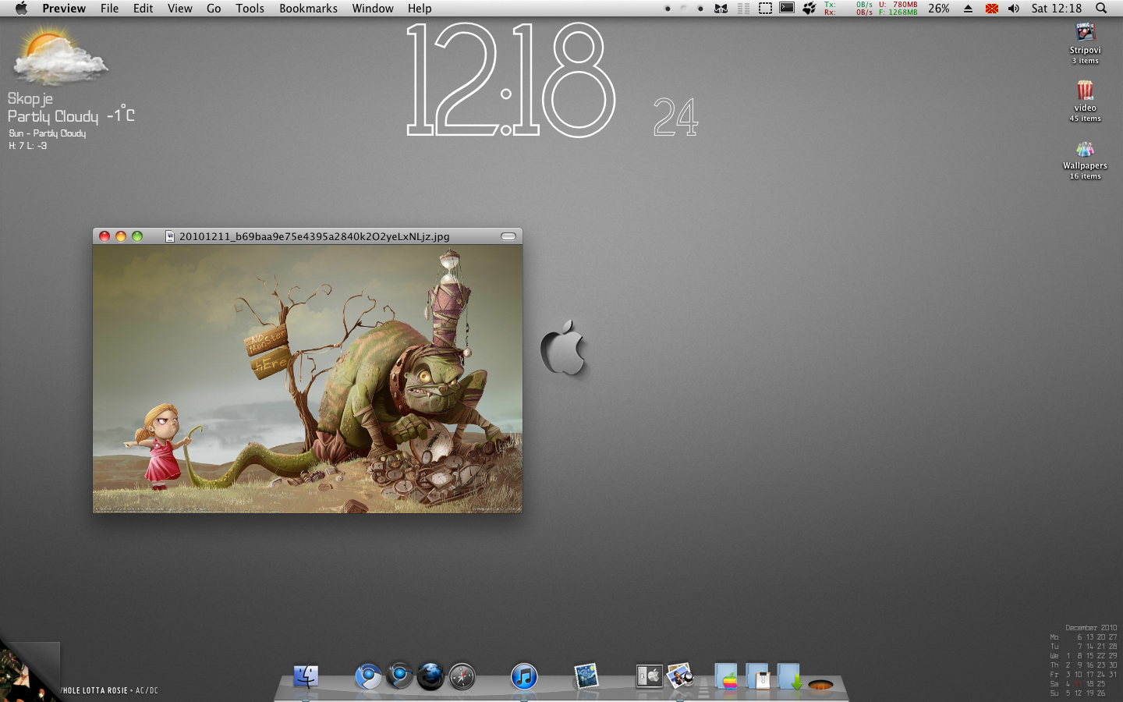Click the U/F memory usage monitor
1123x702 pixels.
coord(898,9)
